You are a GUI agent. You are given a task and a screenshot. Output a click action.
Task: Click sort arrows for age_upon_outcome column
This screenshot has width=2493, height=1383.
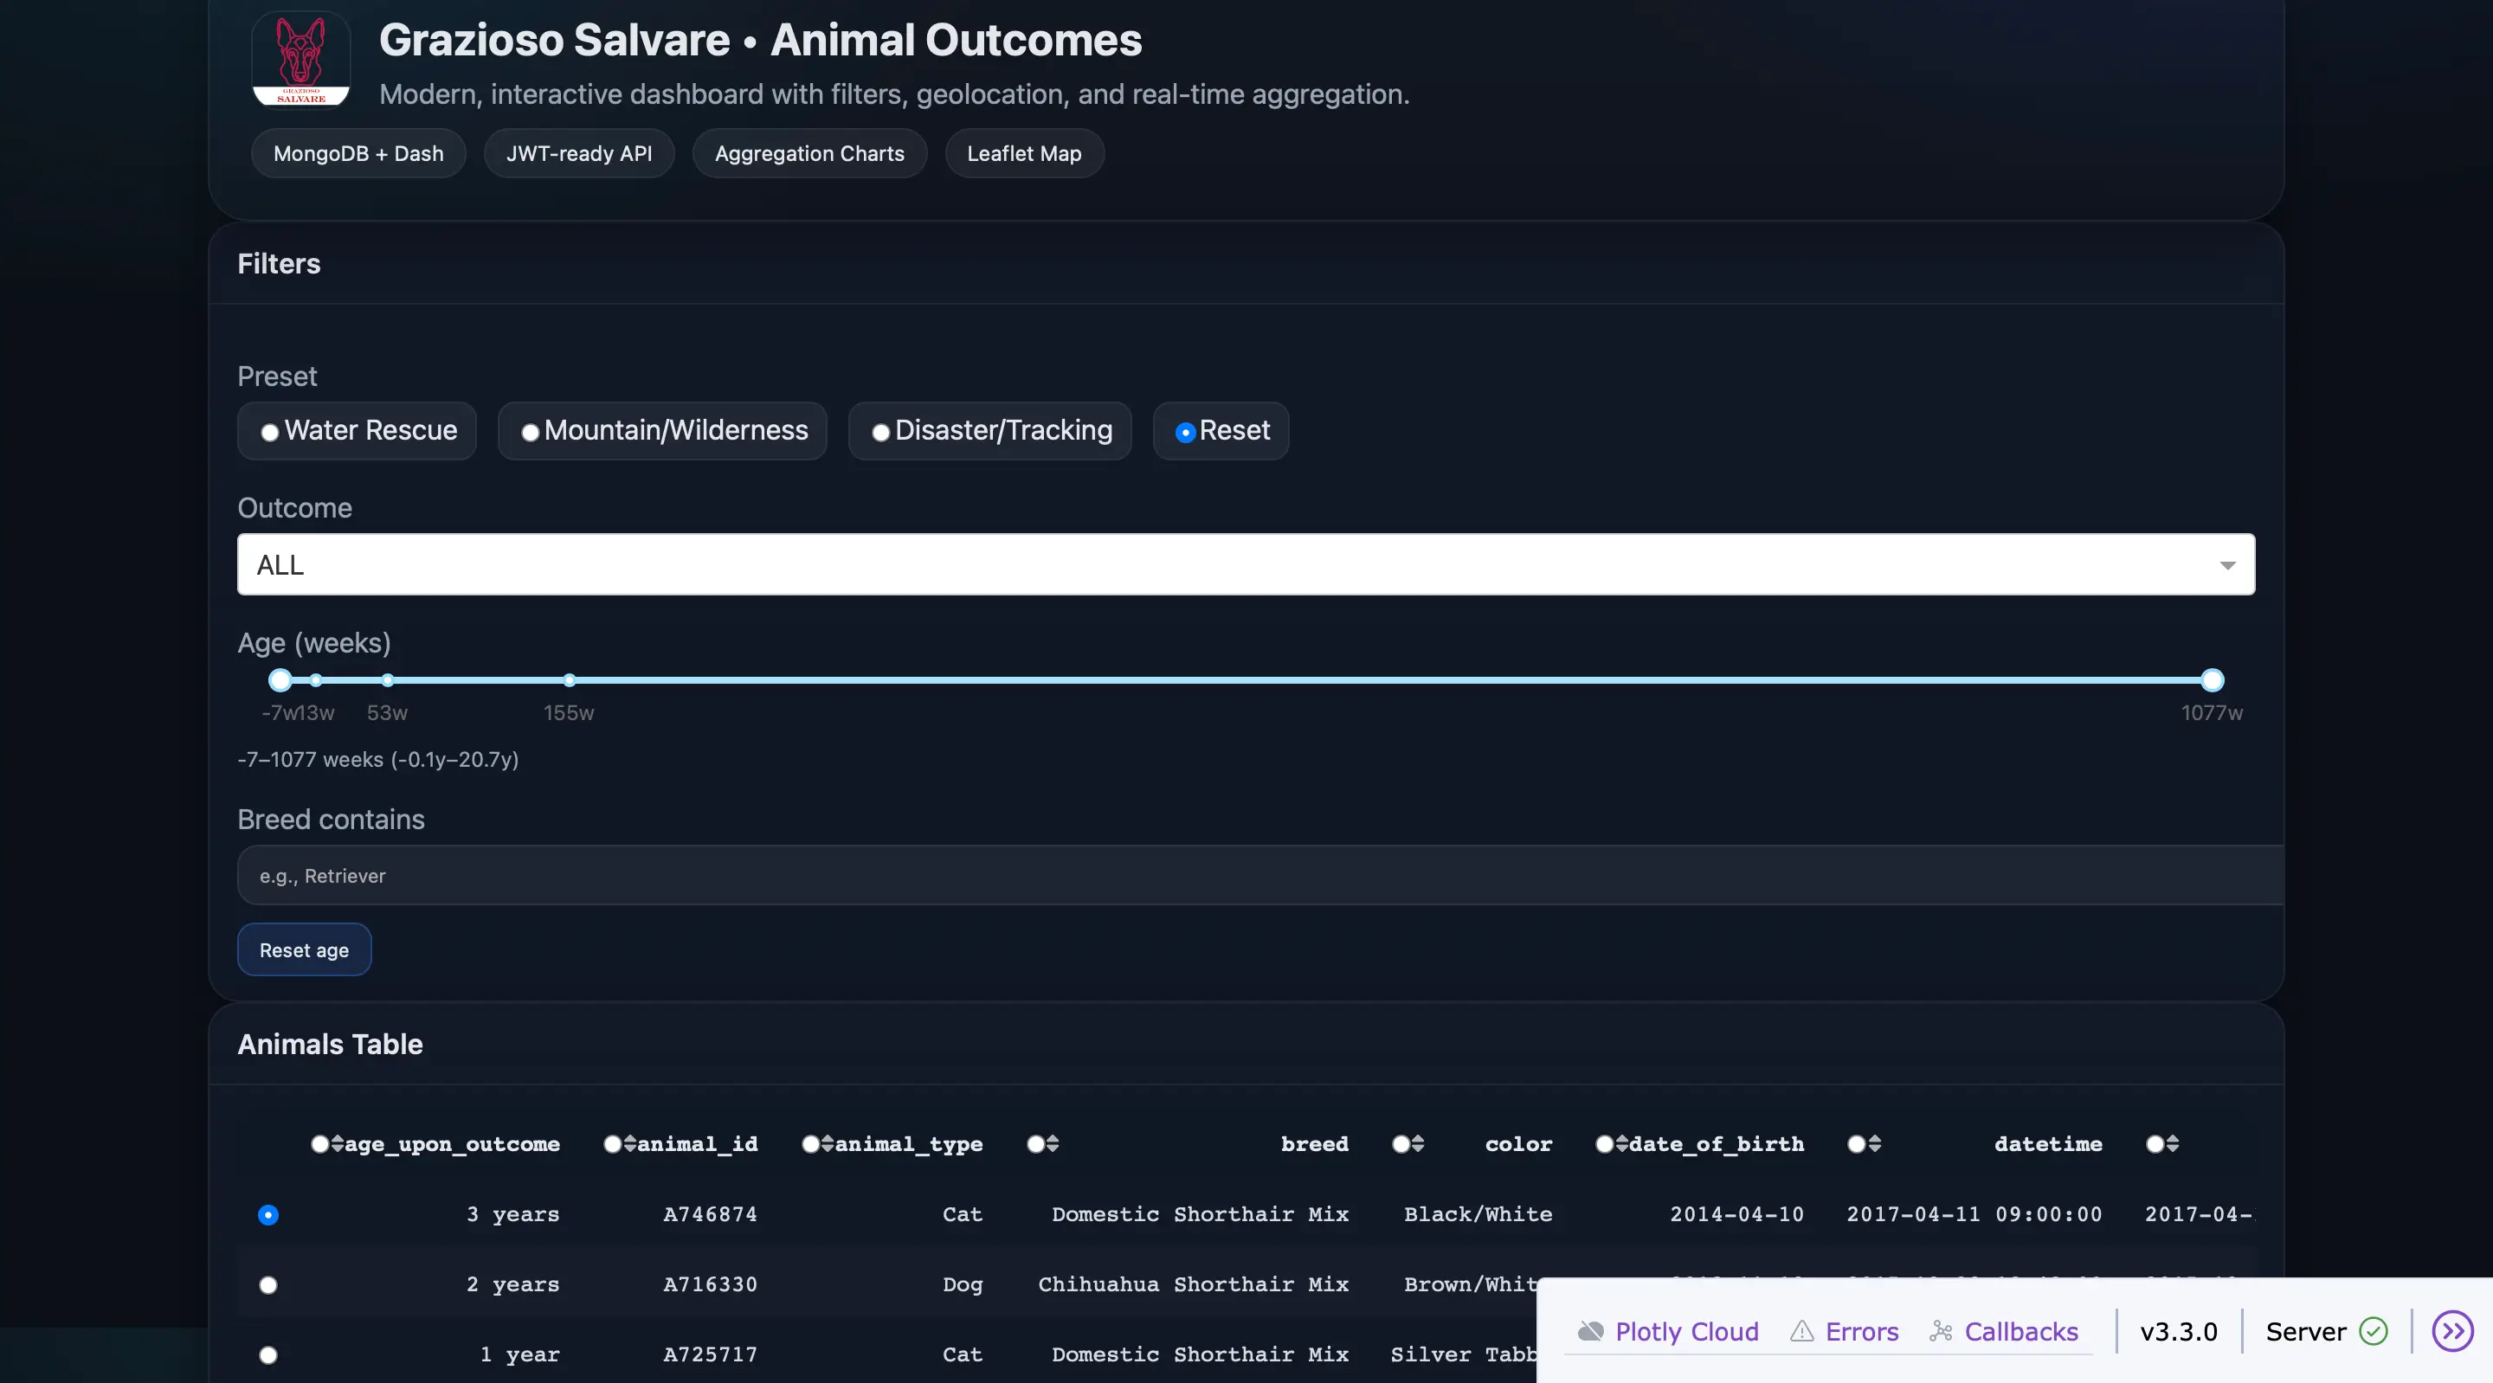[337, 1144]
